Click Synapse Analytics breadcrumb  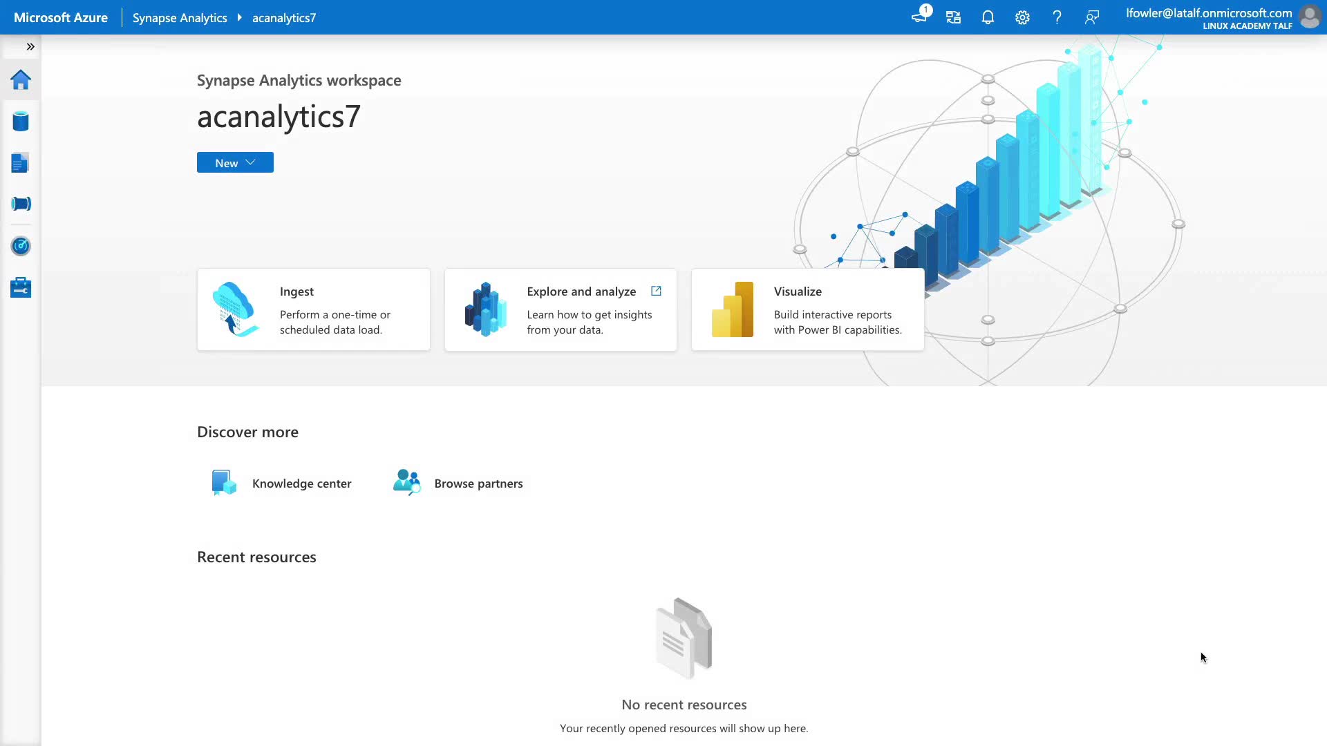[x=180, y=18]
